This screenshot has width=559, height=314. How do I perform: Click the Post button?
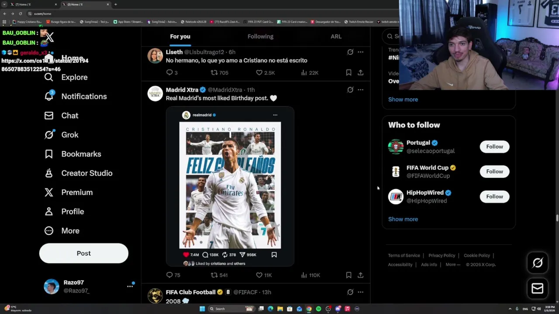(84, 253)
